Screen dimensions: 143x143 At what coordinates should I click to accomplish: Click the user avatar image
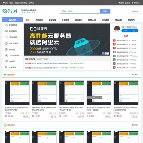(117, 29)
